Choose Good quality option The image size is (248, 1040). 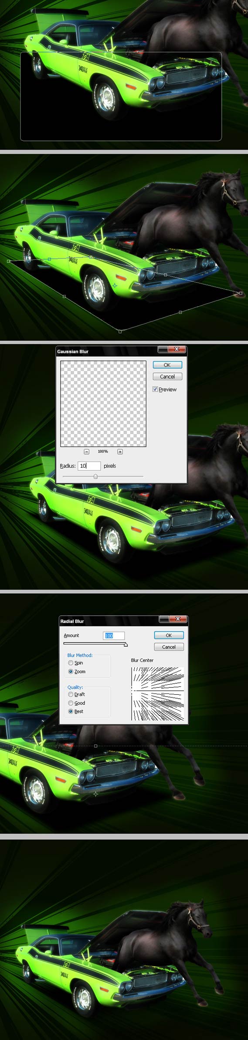pos(71,703)
